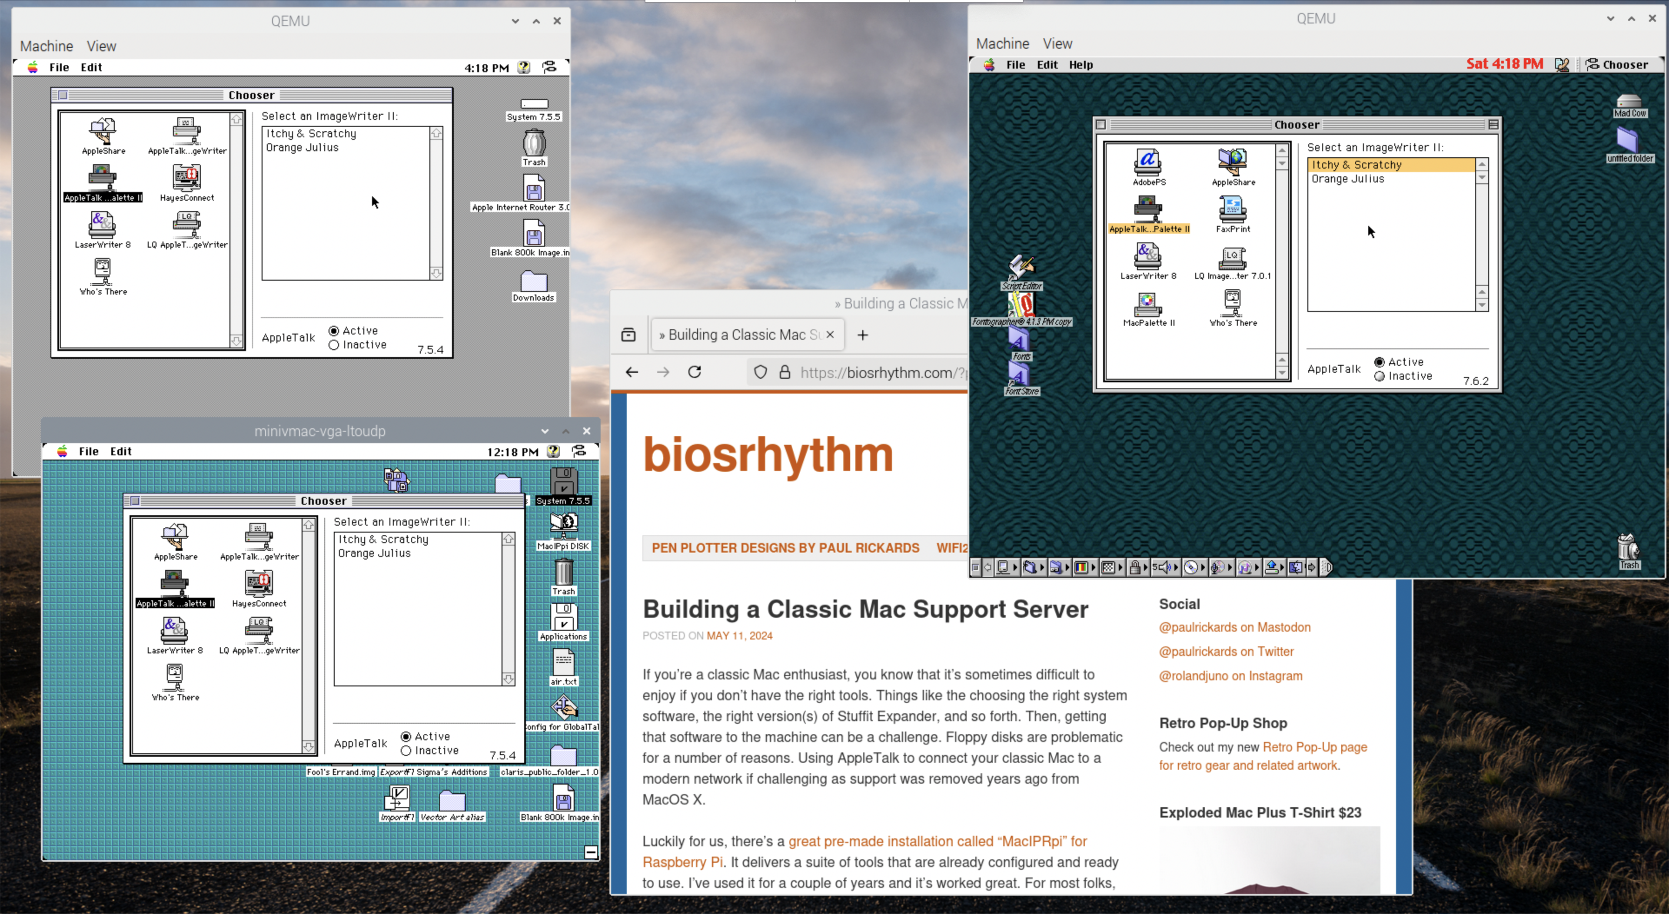This screenshot has width=1669, height=914.
Task: Select Orange Julius in top-left QEMU Chooser
Action: tap(346, 147)
